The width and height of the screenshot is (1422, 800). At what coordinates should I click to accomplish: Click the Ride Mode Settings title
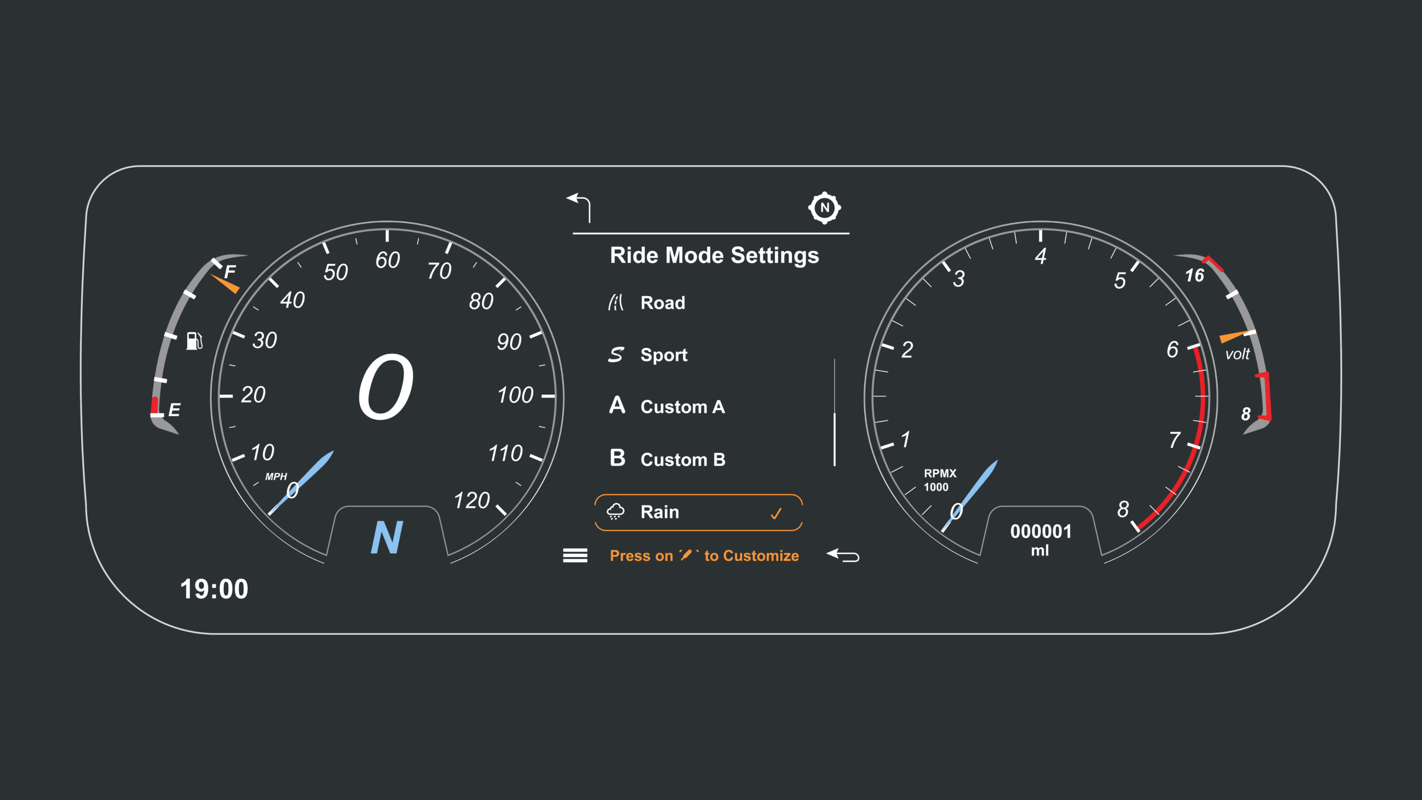714,256
